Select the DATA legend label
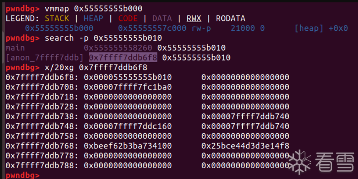This screenshot has height=179, width=358. click(162, 19)
